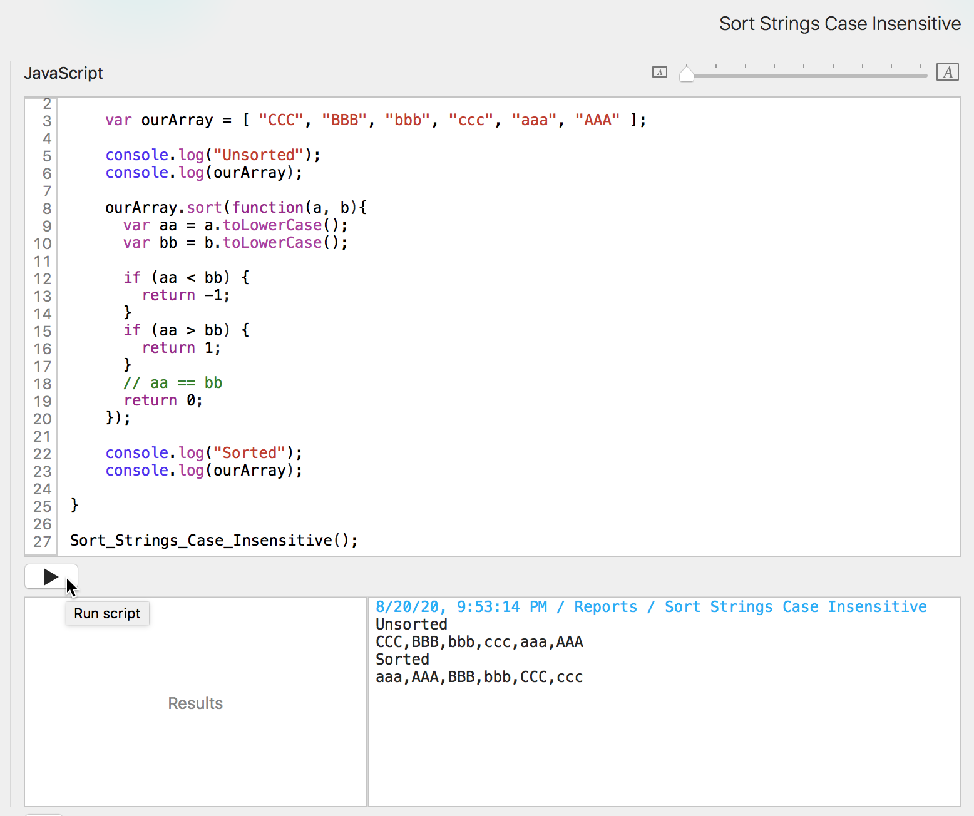This screenshot has height=816, width=974.
Task: Click the log header timestamp Reports link
Action: 605,607
